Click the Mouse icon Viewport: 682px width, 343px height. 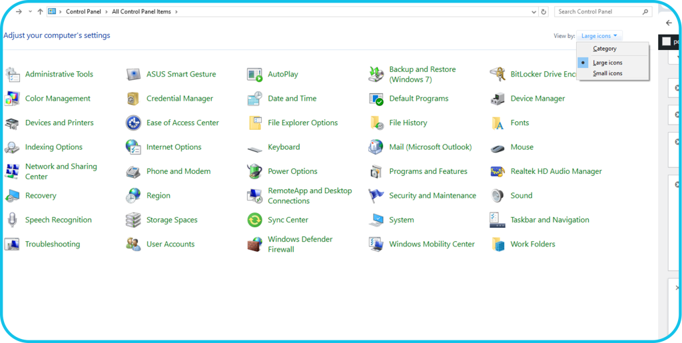(x=497, y=149)
